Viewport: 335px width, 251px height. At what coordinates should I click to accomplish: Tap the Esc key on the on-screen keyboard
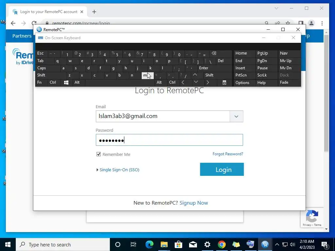pos(42,53)
